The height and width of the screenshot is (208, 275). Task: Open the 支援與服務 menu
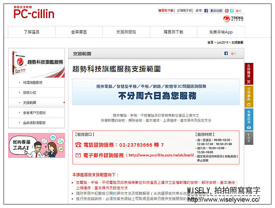click(126, 32)
